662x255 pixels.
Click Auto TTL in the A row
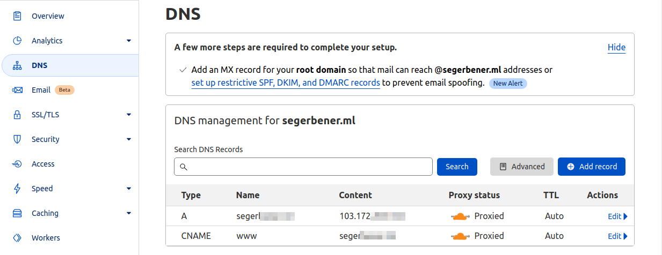[x=554, y=216]
